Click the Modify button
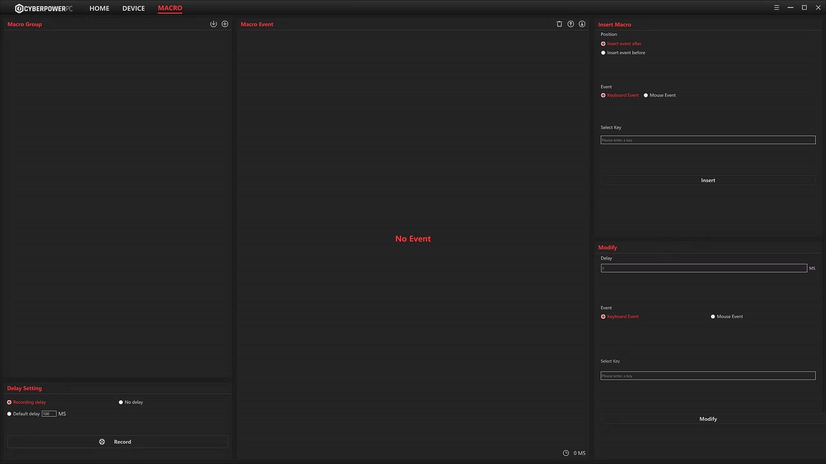 pos(708,419)
